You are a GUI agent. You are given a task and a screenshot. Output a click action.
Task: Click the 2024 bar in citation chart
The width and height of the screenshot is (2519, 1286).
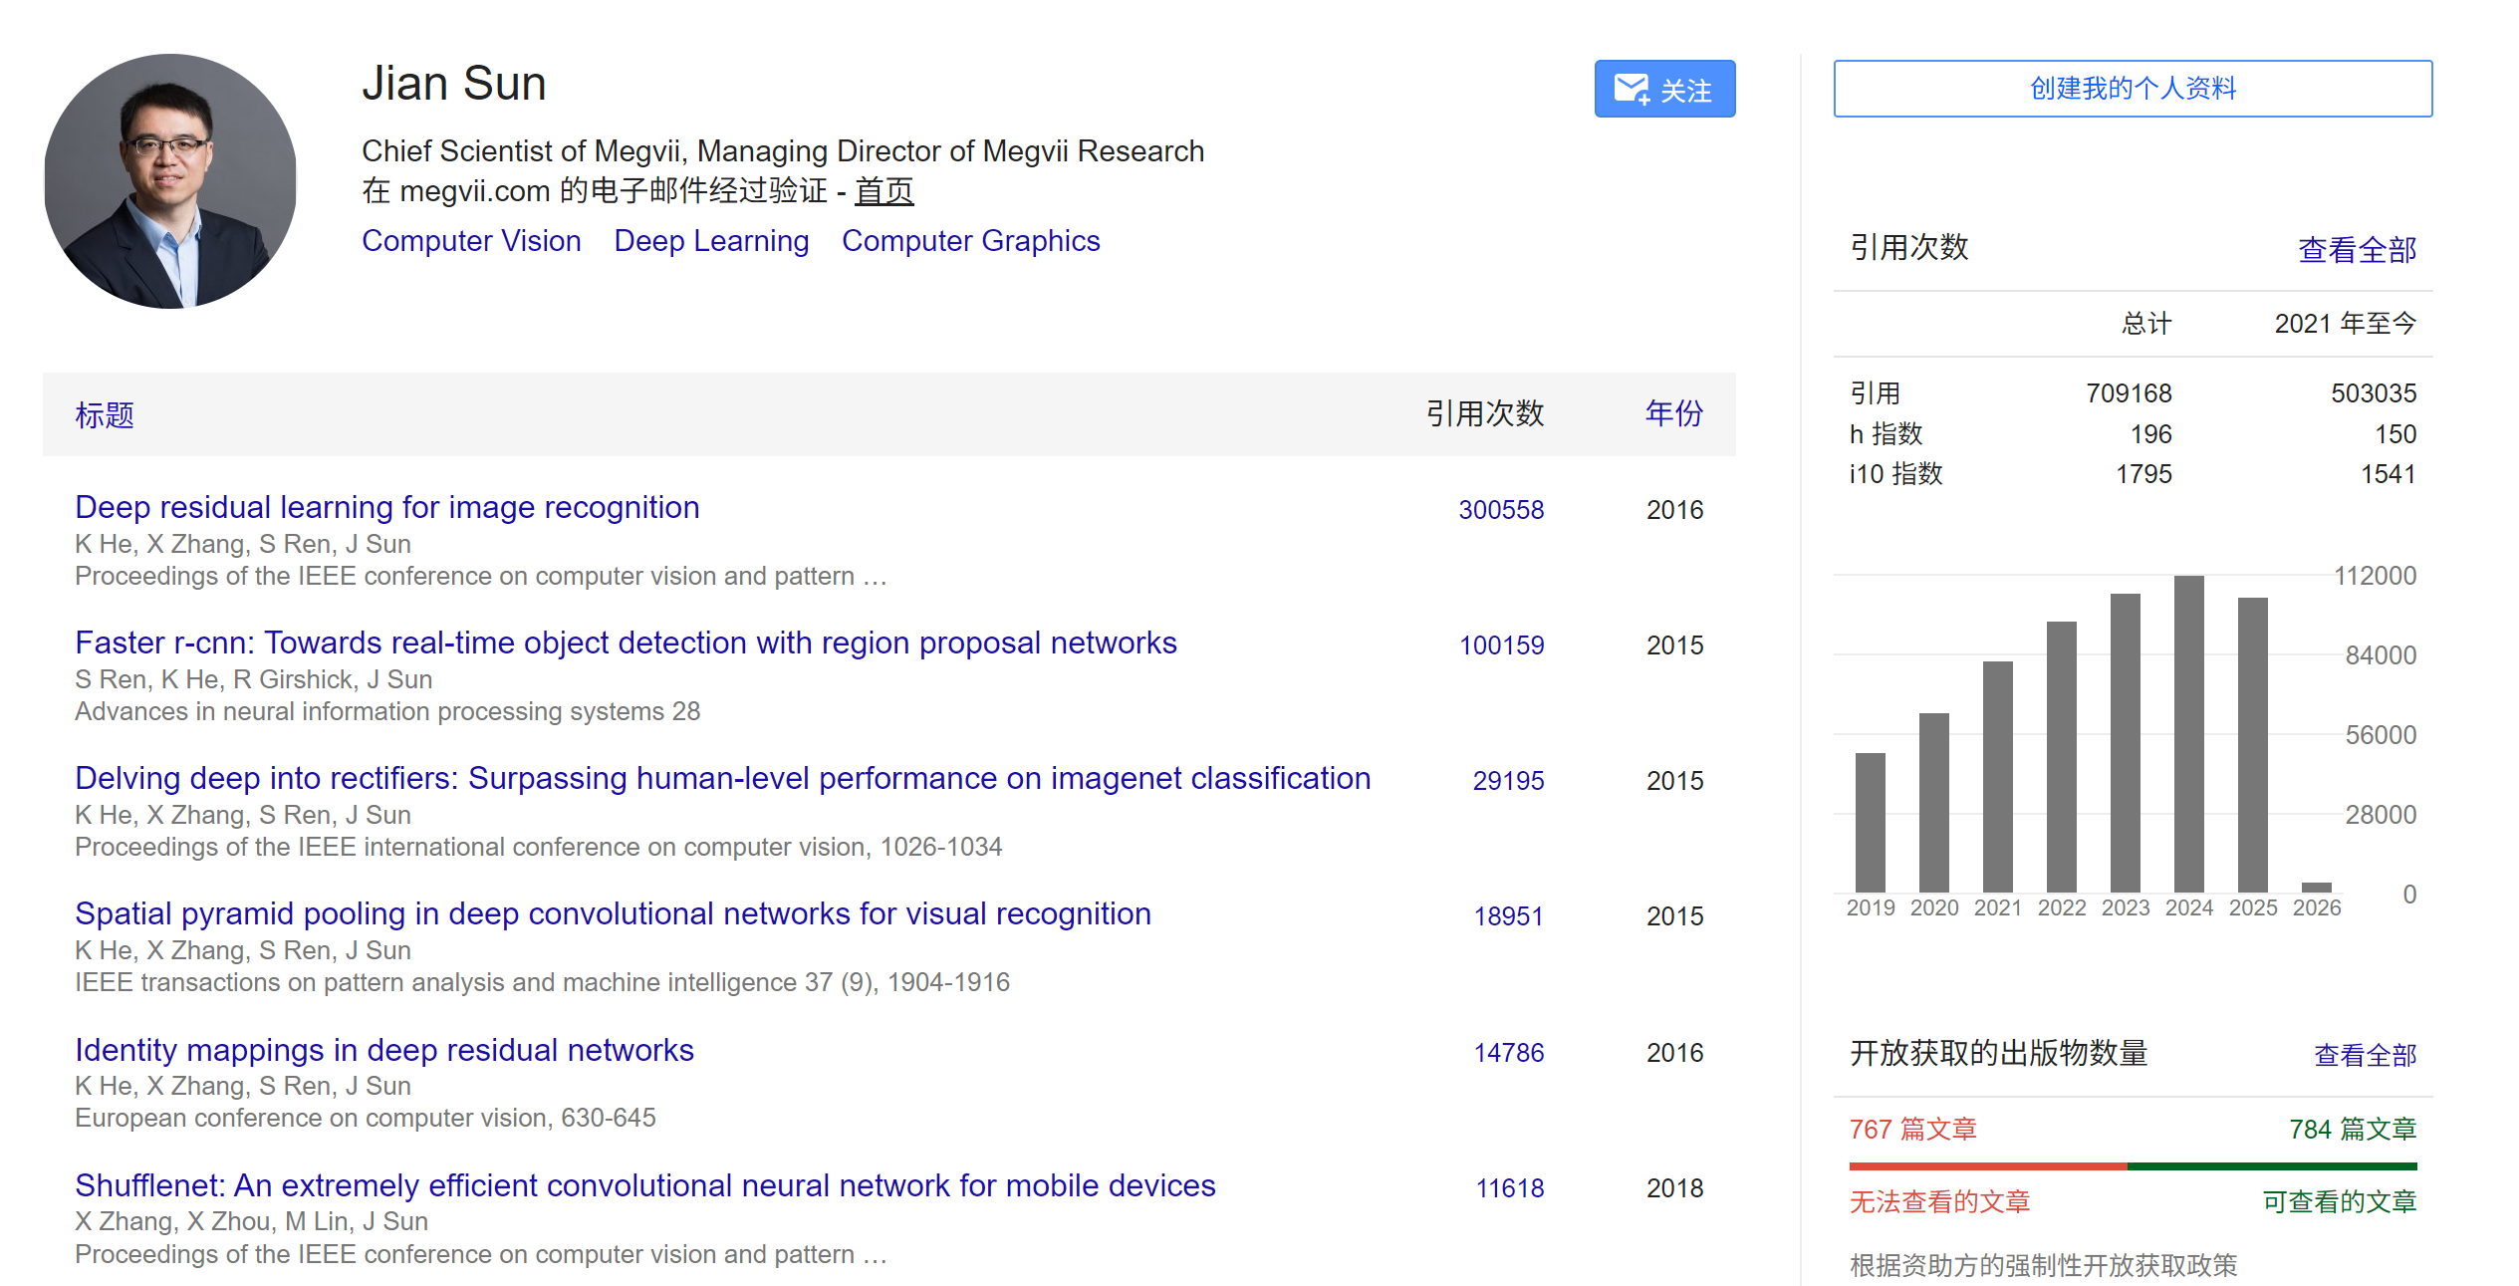click(x=2188, y=734)
